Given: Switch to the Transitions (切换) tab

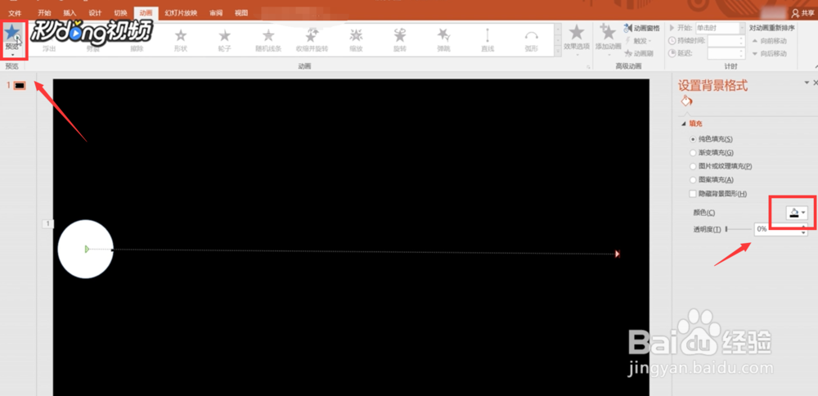Looking at the screenshot, I should point(120,13).
